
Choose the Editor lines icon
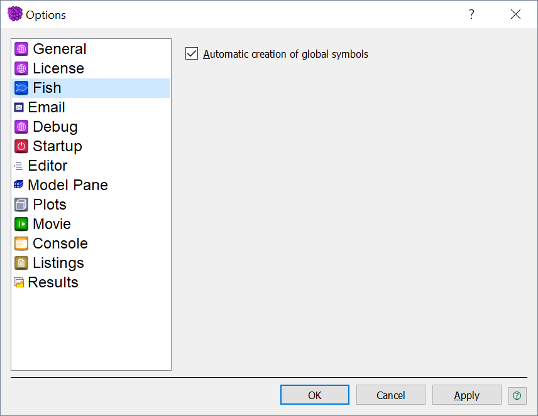pyautogui.click(x=19, y=166)
